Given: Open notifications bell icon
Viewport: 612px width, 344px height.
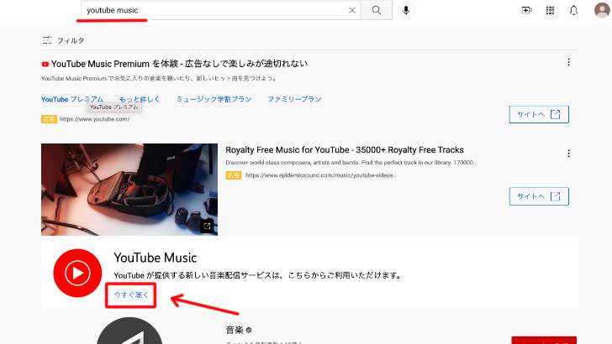Looking at the screenshot, I should pos(573,10).
